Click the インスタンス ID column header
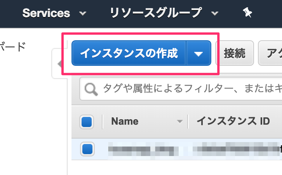Screen dimensions: 282x175 [233, 121]
